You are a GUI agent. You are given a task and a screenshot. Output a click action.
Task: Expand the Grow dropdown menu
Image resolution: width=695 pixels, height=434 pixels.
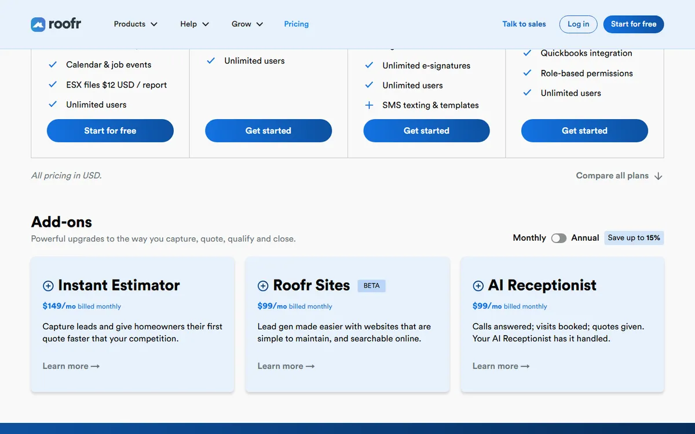247,24
